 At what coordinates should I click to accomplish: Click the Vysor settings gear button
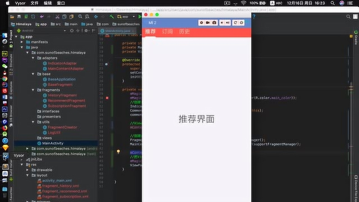tap(201, 23)
